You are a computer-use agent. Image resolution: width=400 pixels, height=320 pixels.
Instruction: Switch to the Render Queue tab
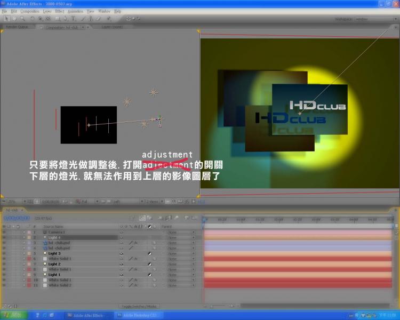(x=16, y=26)
